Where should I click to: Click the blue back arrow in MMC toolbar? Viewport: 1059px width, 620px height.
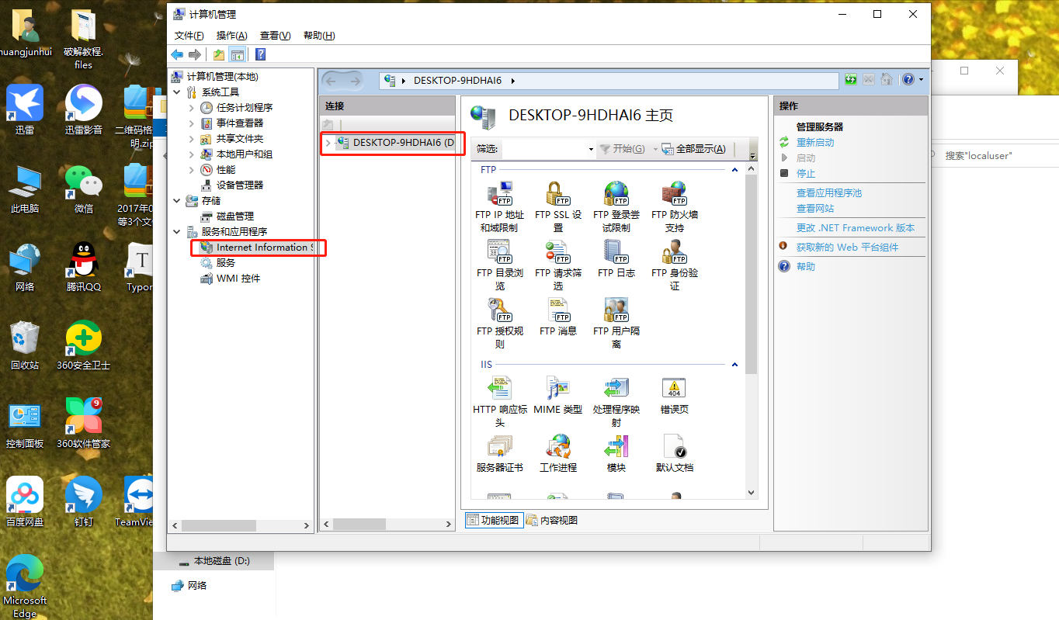pos(177,54)
